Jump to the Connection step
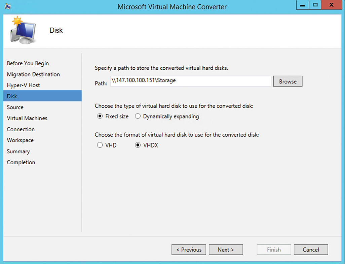 coord(21,129)
